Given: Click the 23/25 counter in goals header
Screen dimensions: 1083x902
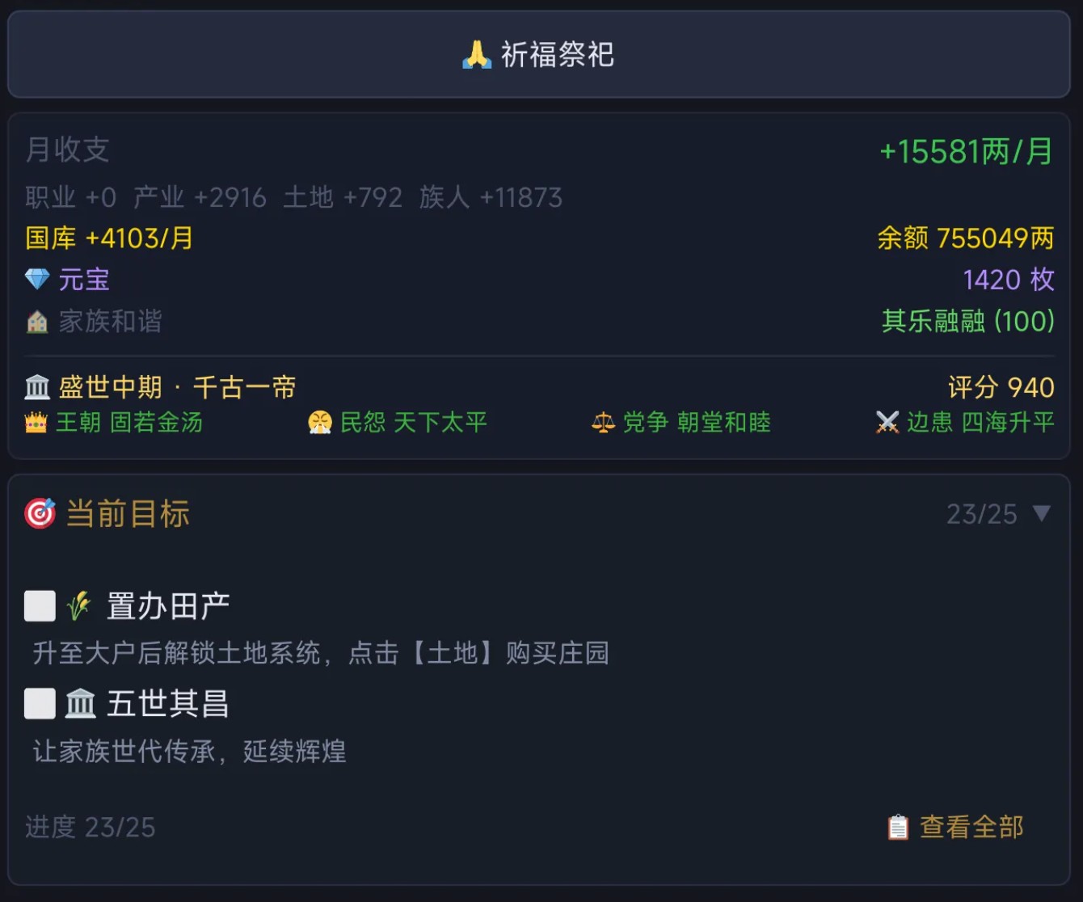Looking at the screenshot, I should click(981, 514).
